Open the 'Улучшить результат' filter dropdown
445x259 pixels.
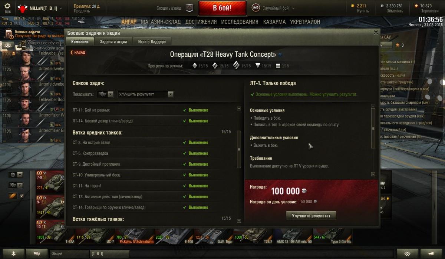click(x=145, y=94)
